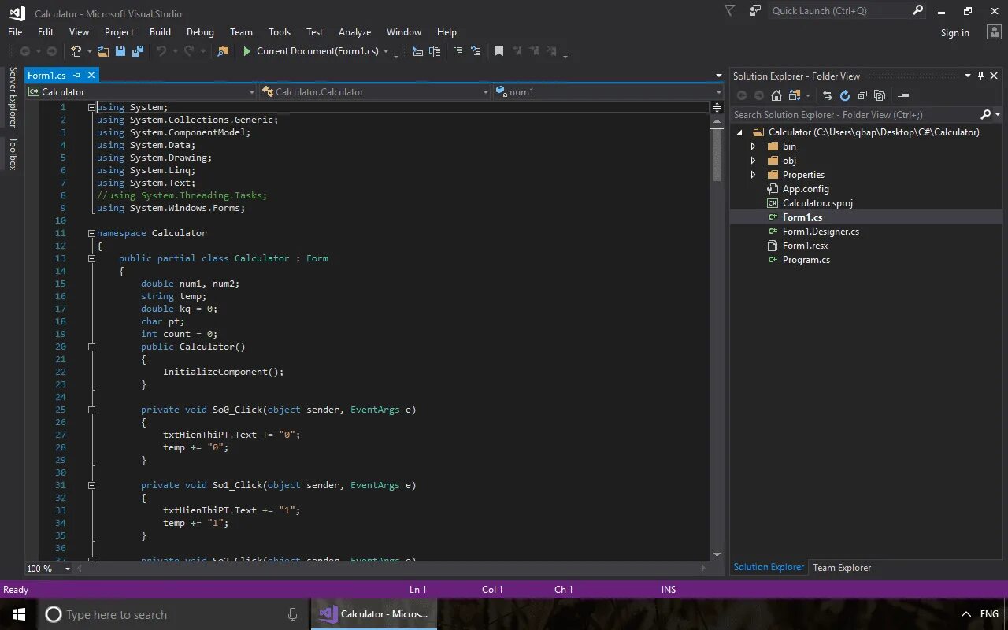Screen dimensions: 1008x630
Task: Close the Form1.cs editor tab
Action: (x=91, y=76)
